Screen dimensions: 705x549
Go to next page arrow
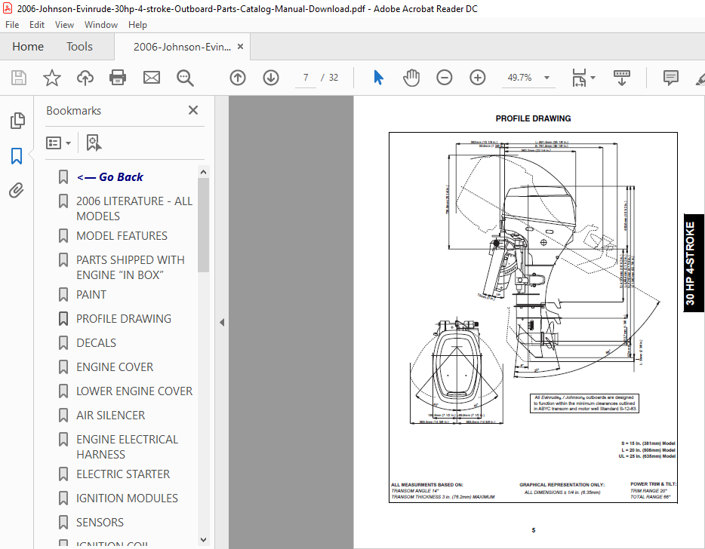(271, 78)
